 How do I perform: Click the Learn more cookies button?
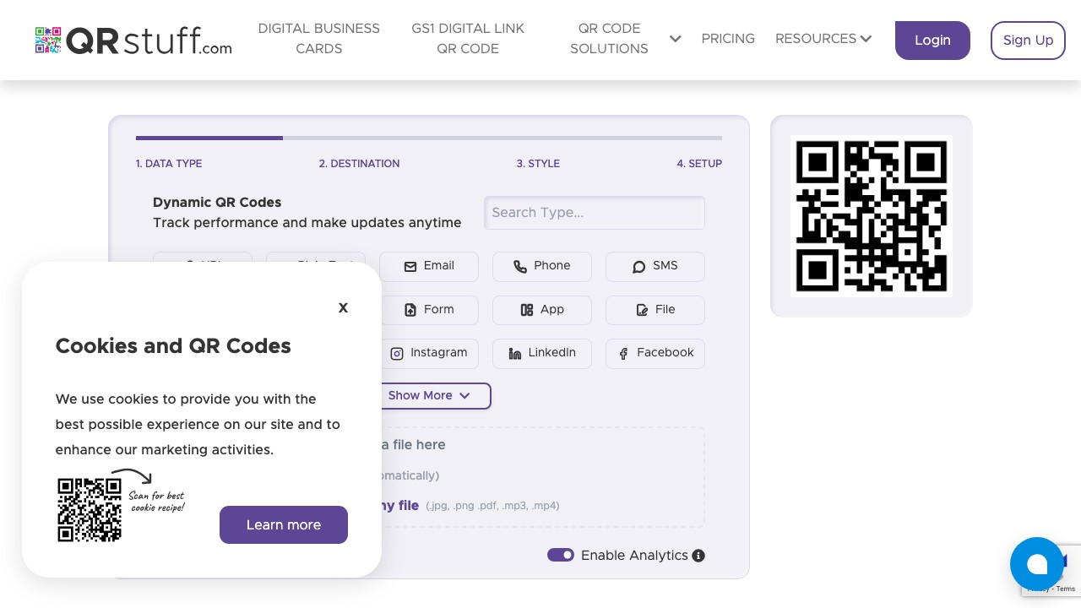point(284,524)
